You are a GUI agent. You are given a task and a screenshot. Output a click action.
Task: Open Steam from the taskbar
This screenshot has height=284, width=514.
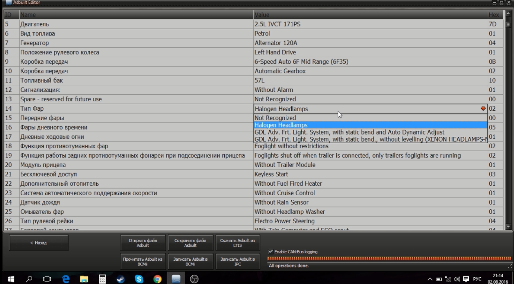121,279
